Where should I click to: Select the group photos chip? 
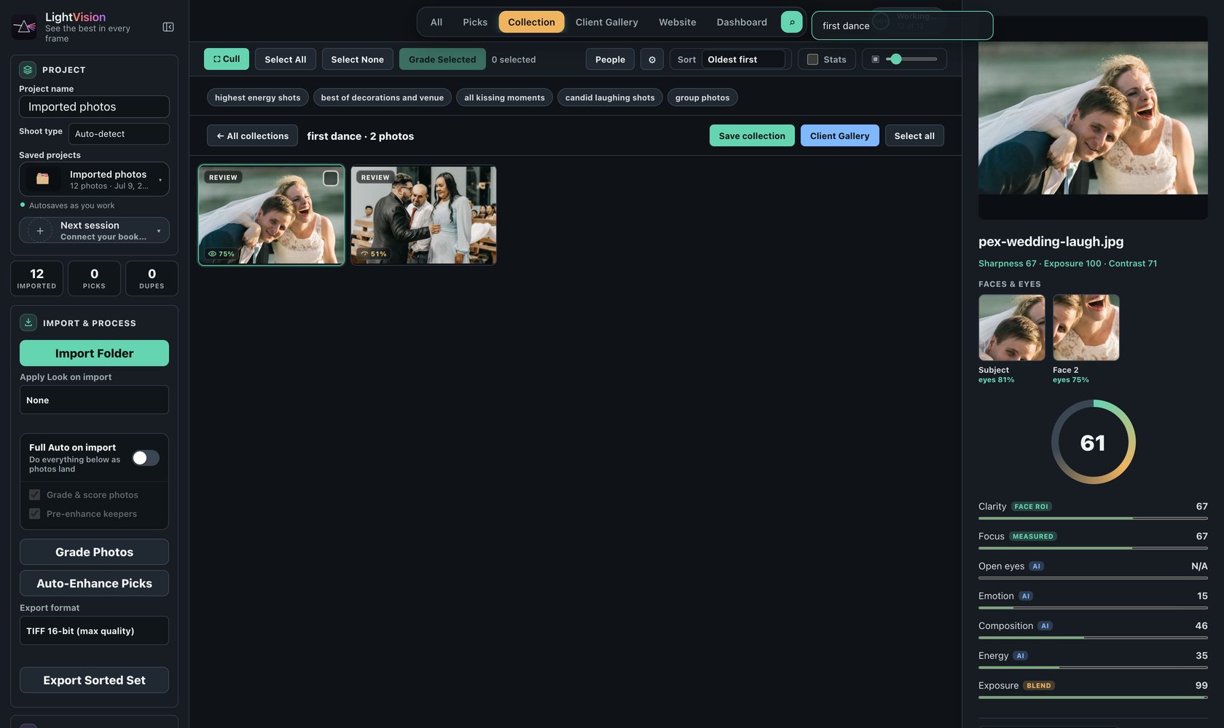tap(702, 98)
